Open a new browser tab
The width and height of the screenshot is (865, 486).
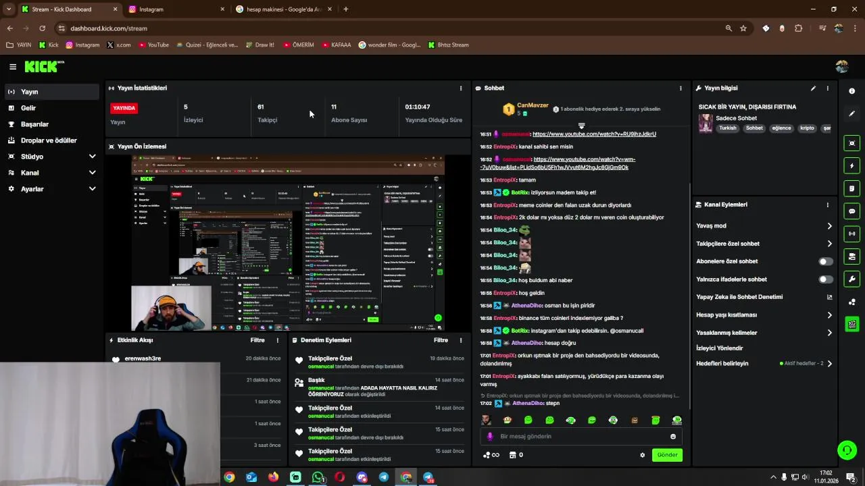345,9
